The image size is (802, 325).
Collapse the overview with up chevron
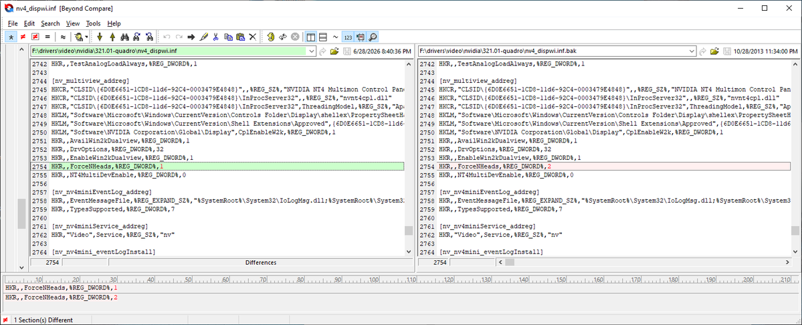tap(21, 50)
